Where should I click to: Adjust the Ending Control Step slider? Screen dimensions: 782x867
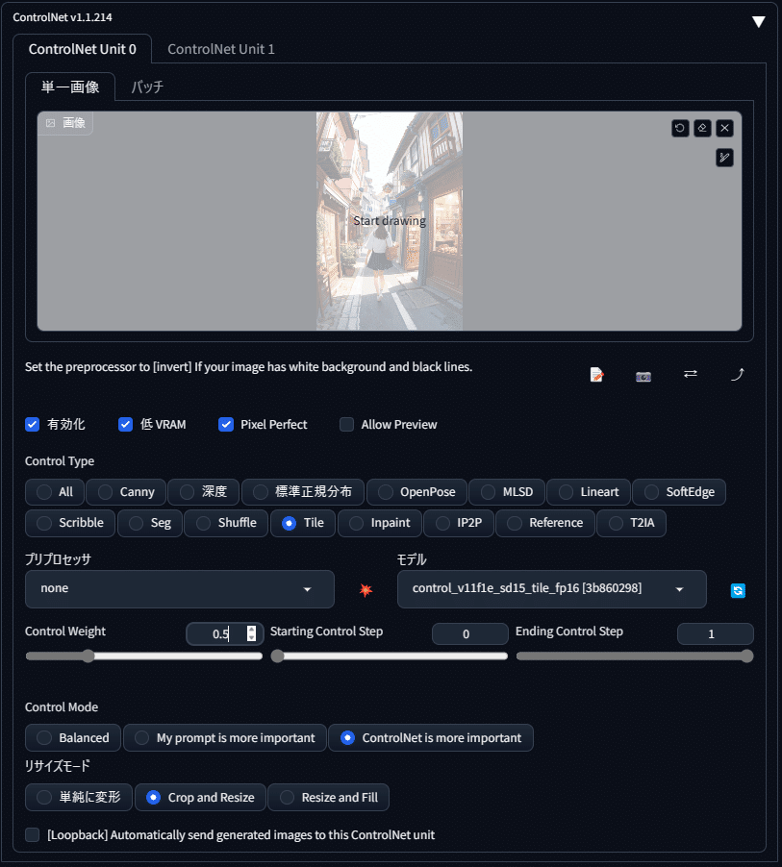(x=635, y=656)
